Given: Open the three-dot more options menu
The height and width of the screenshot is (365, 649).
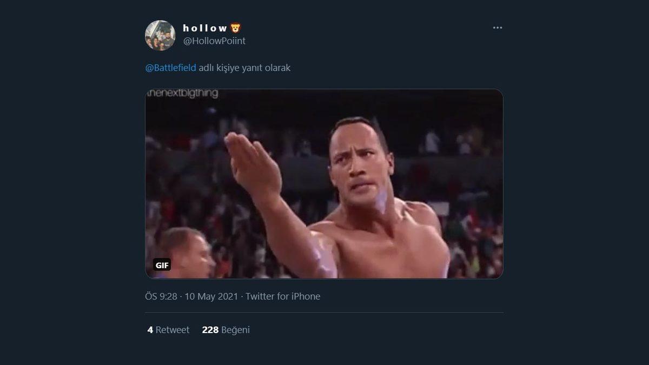Looking at the screenshot, I should 497,28.
